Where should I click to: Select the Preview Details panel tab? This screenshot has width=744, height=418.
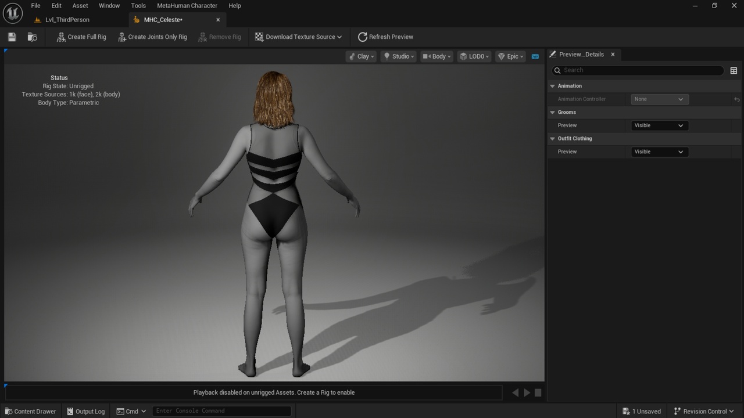coord(581,55)
